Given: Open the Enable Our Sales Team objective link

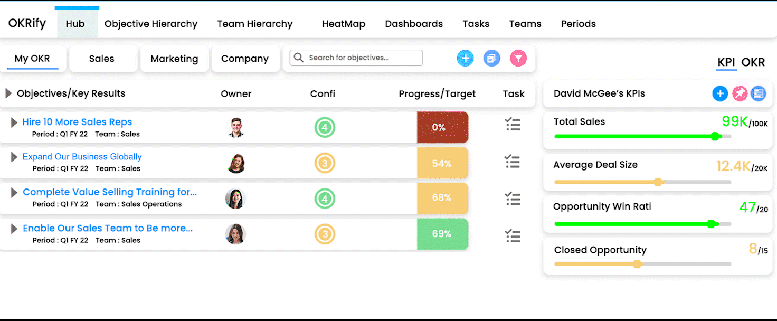Looking at the screenshot, I should (x=108, y=228).
